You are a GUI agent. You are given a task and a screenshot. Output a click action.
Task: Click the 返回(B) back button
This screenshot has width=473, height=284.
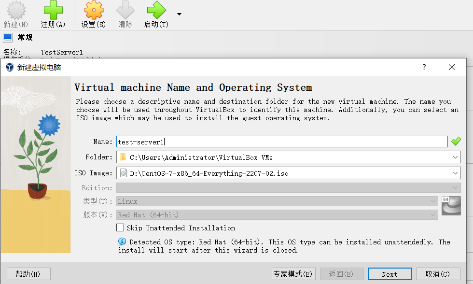pos(342,274)
